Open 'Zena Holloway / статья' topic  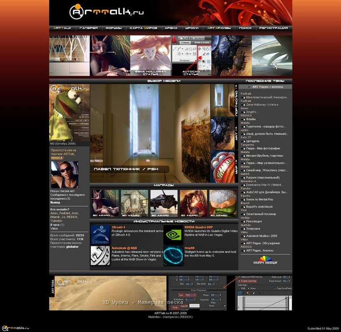pos(262,105)
